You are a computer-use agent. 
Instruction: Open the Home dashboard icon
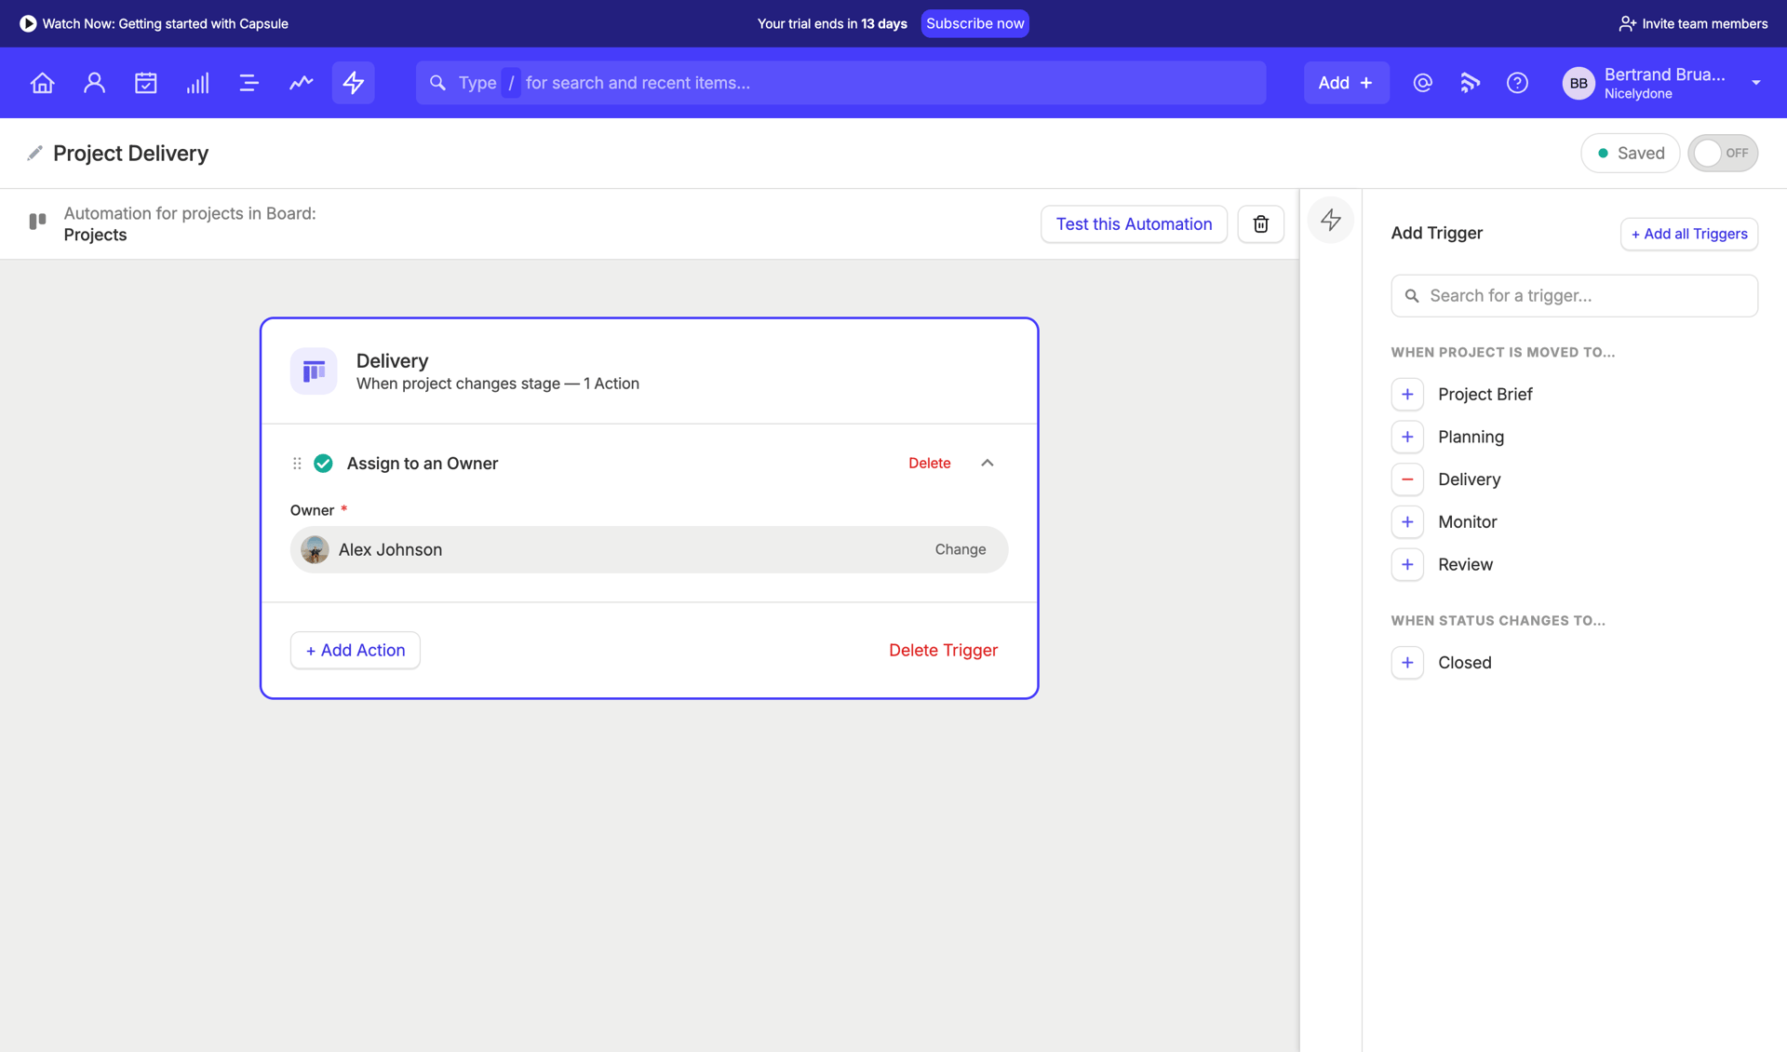click(x=42, y=83)
